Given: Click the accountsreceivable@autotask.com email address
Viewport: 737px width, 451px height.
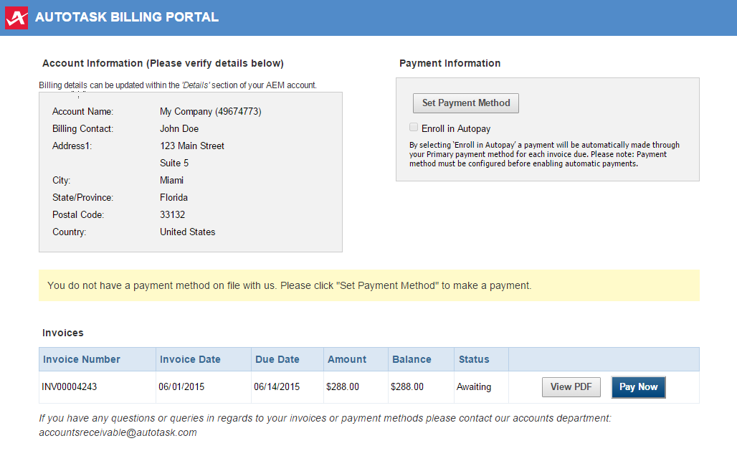Looking at the screenshot, I should tap(118, 432).
